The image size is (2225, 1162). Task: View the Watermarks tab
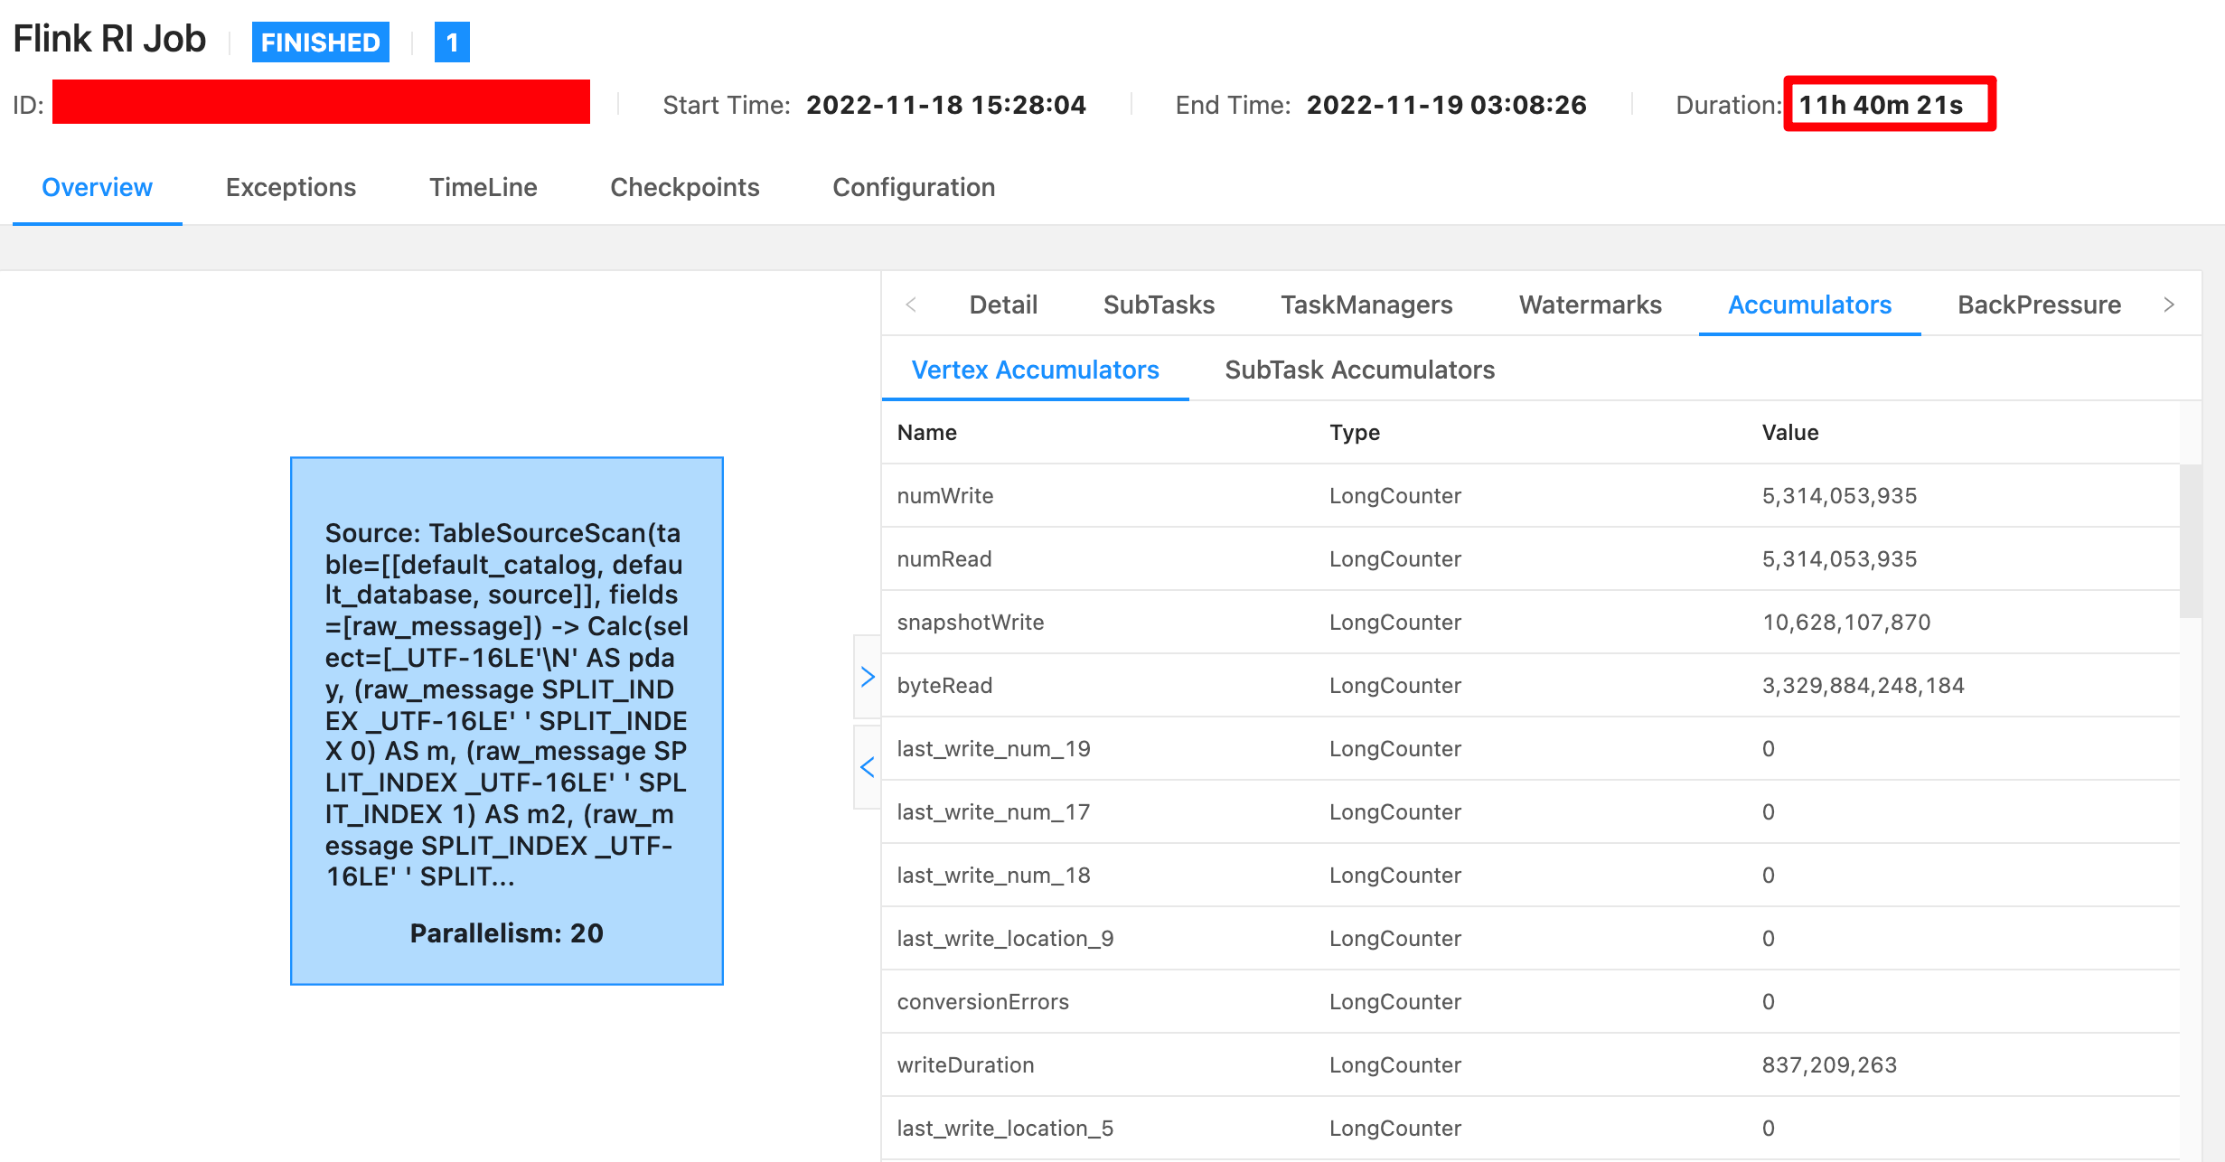coord(1590,305)
